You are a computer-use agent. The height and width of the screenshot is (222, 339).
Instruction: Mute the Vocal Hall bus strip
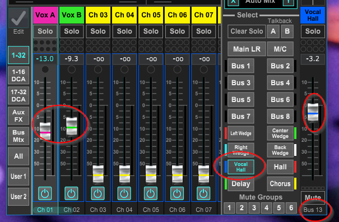pos(313,197)
